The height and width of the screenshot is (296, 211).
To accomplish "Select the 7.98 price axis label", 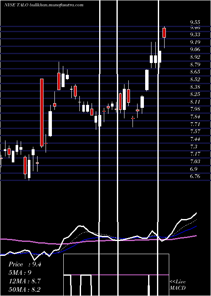I will (x=195, y=109).
